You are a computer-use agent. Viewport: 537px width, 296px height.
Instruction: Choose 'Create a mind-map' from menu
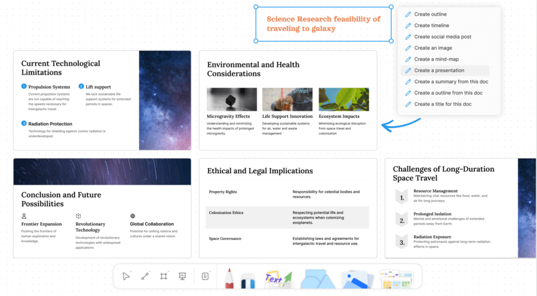tap(436, 59)
